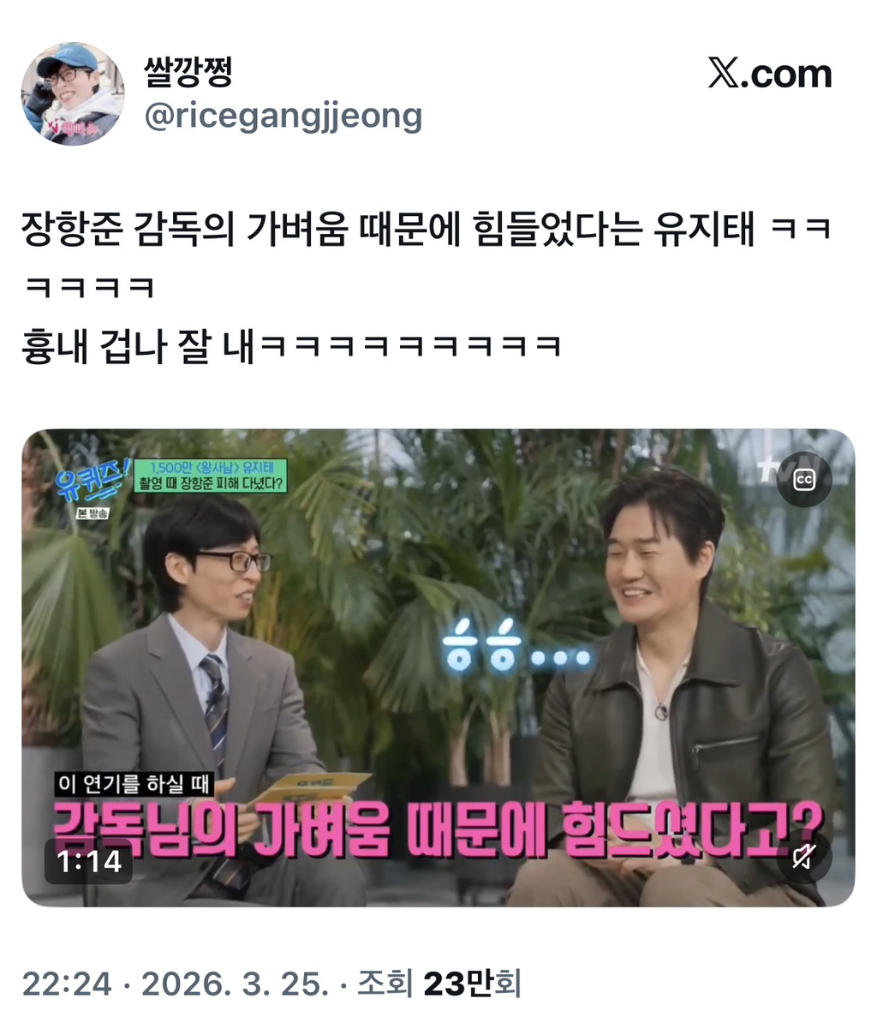Select tweet text line 장항준 감독의 가벼움
This screenshot has width=877, height=1017.
click(x=426, y=228)
